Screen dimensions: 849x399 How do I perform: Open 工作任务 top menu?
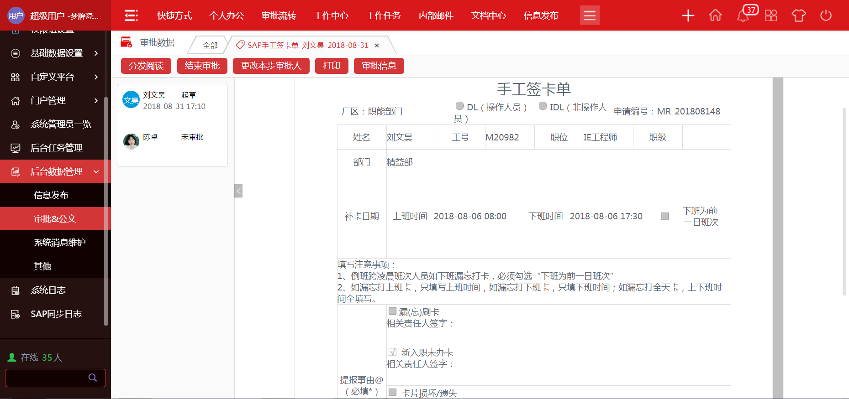[x=384, y=16]
